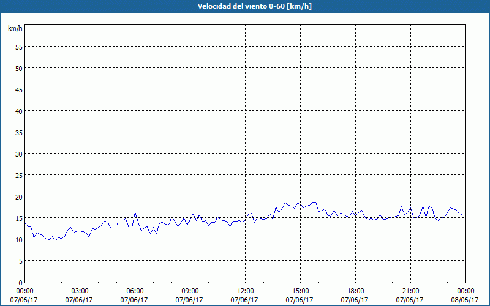The image size is (490, 306).
Task: Pick the y-axis value "25"
Action: pos(19,176)
